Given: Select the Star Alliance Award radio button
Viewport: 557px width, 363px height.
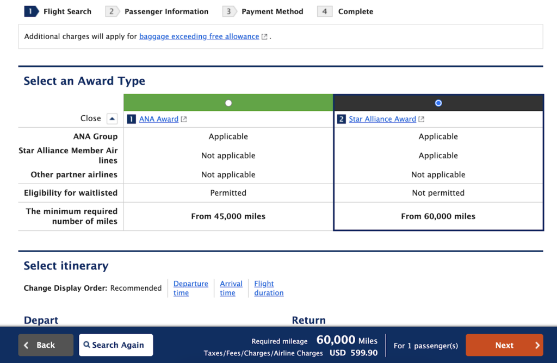Looking at the screenshot, I should [438, 103].
